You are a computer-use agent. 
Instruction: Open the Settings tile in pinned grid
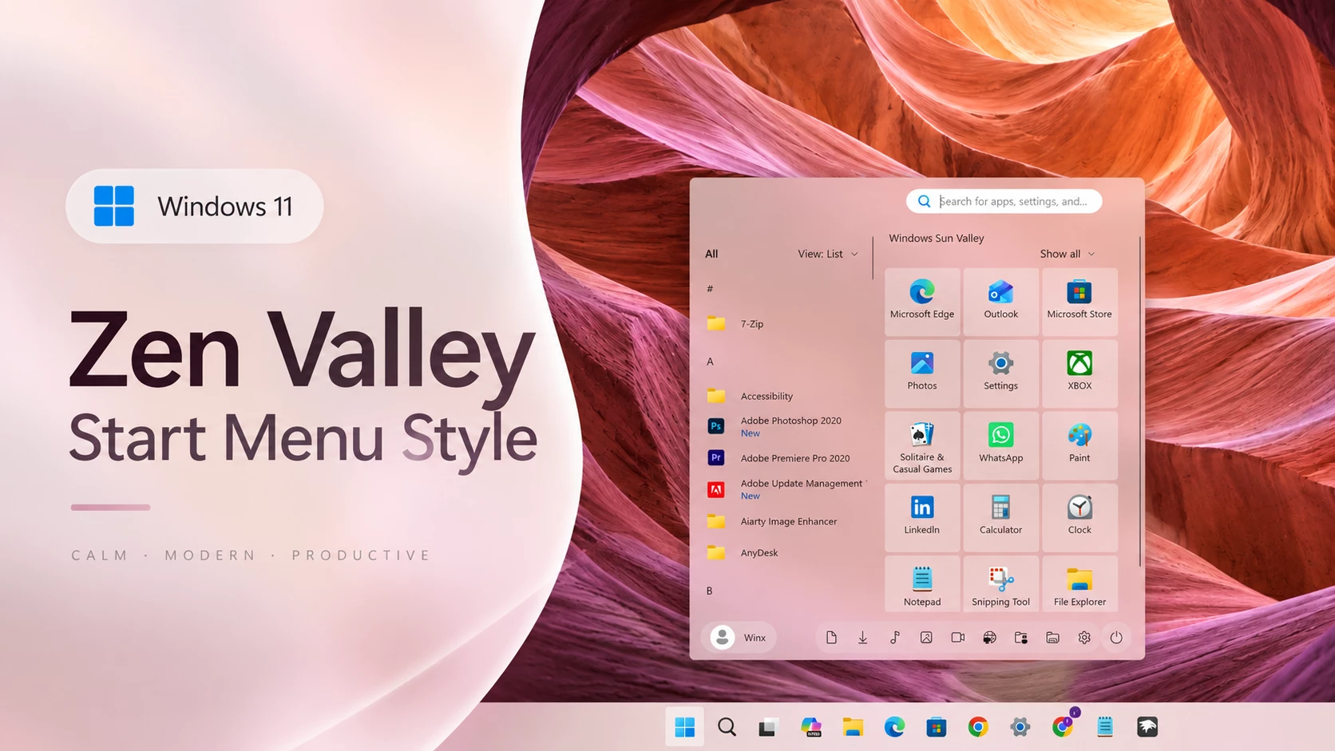click(x=1000, y=373)
